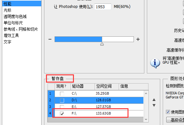Viewport: 184px width, 125px height.
Task: Enable the E:\ scratch disk checkbox
Action: tap(62, 107)
